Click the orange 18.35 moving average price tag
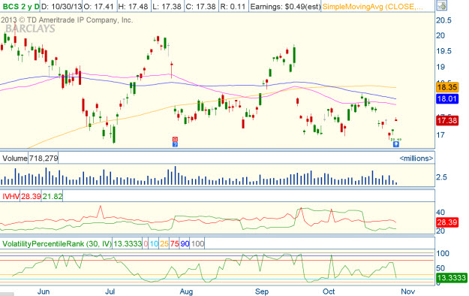Image resolution: width=469 pixels, height=296 pixels. tap(447, 87)
